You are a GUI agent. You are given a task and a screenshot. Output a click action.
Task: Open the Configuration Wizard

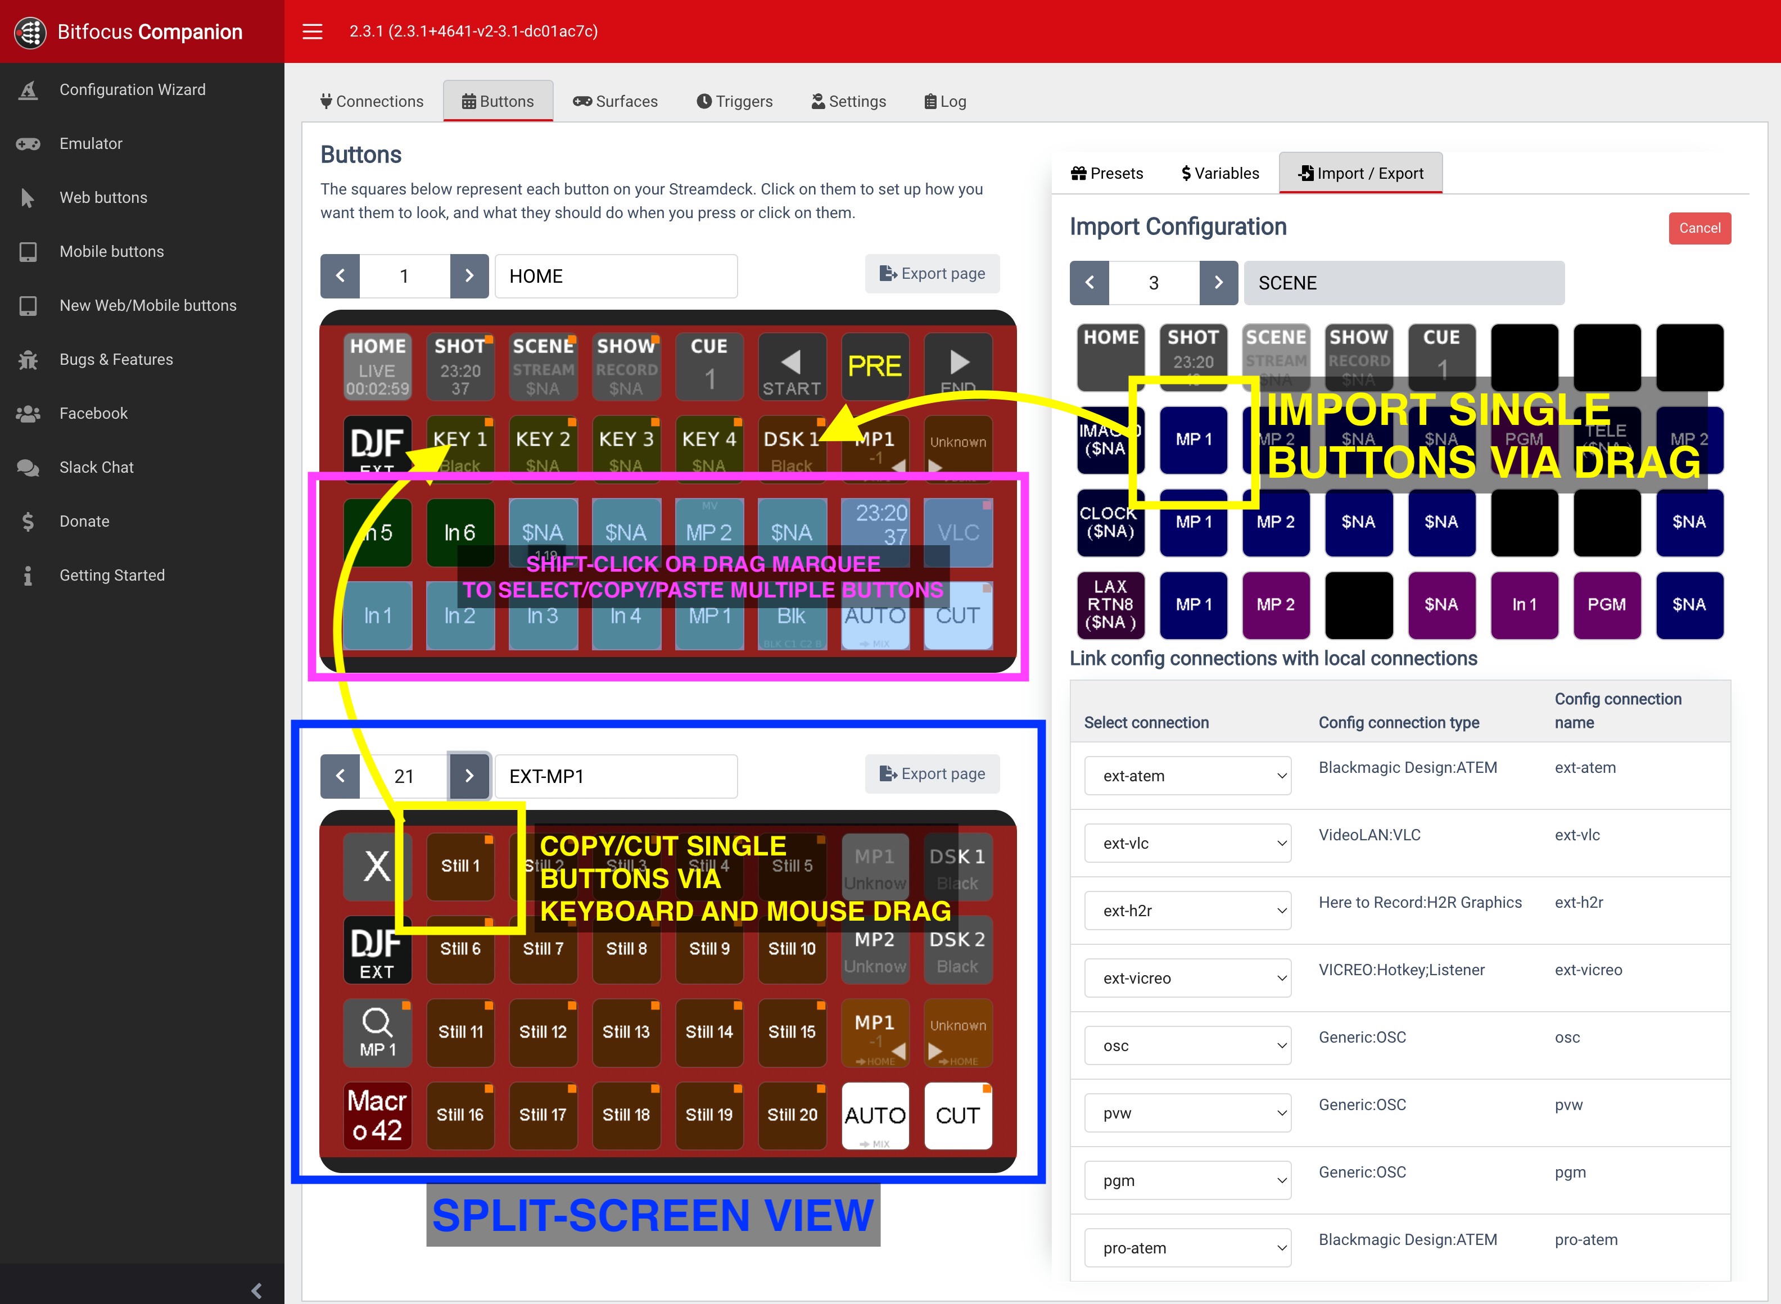click(x=133, y=89)
